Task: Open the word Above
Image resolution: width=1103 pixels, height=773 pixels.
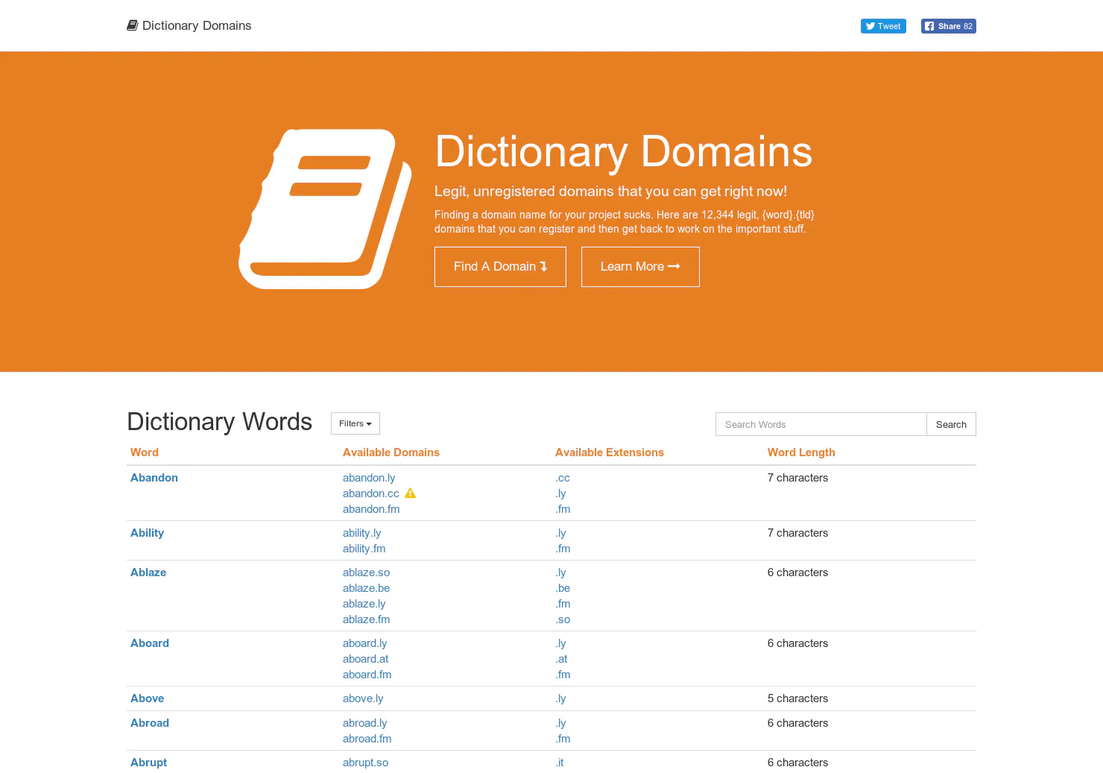Action: click(147, 698)
